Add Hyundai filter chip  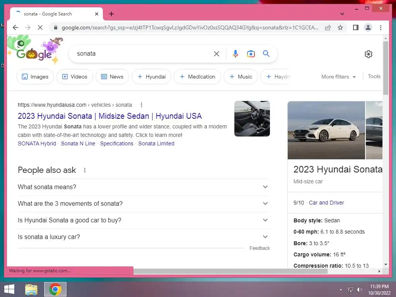[151, 77]
